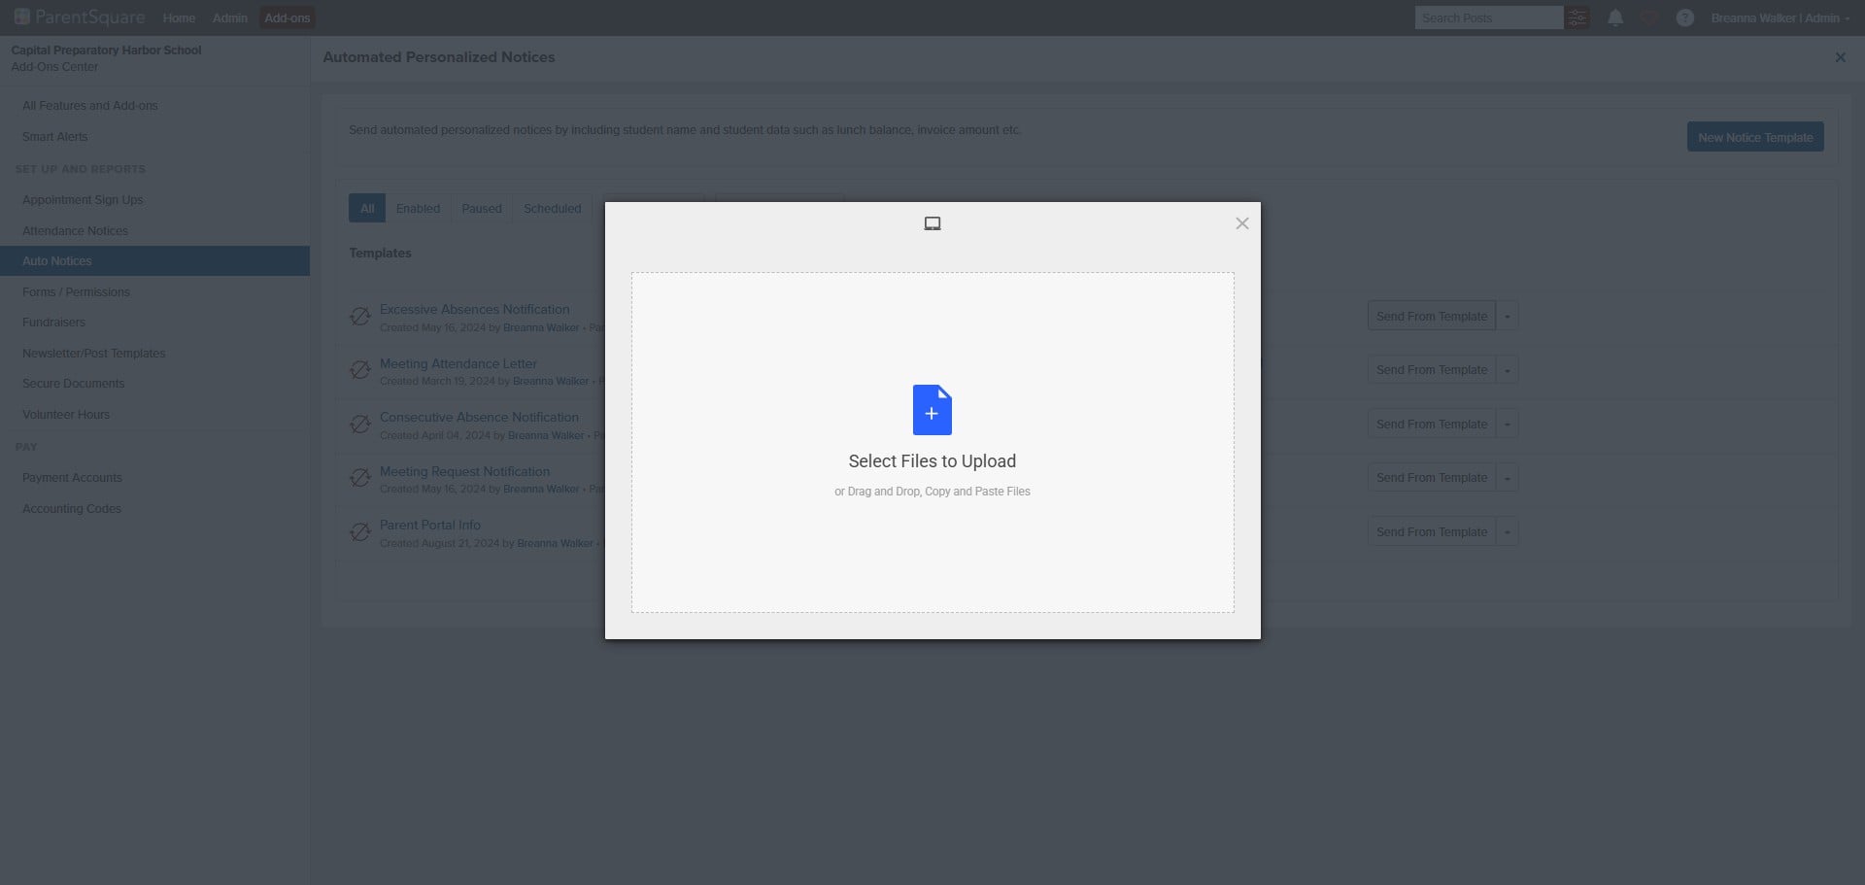Open Secure Documents in sidebar

pyautogui.click(x=73, y=384)
